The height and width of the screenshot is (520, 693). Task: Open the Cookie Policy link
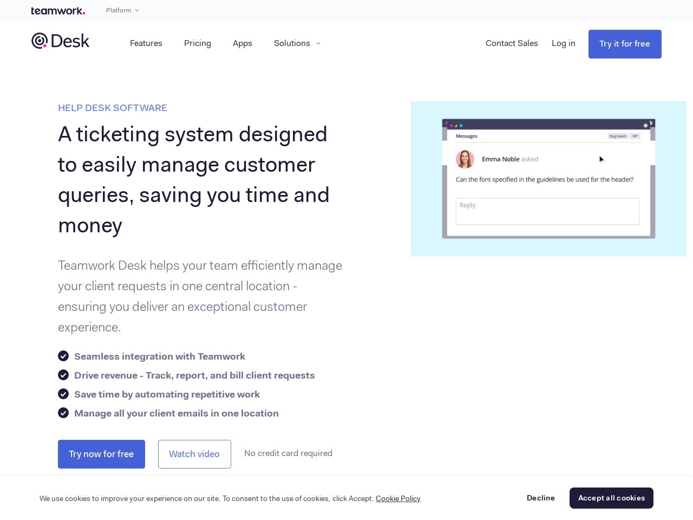[398, 498]
